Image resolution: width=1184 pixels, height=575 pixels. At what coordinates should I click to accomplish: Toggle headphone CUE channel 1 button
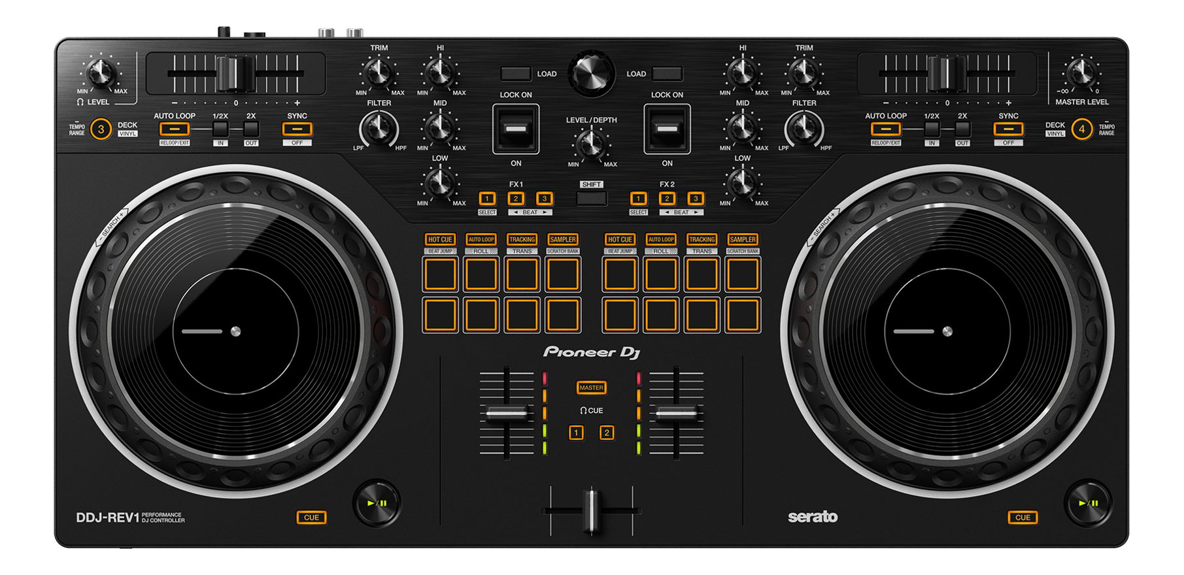coord(576,433)
